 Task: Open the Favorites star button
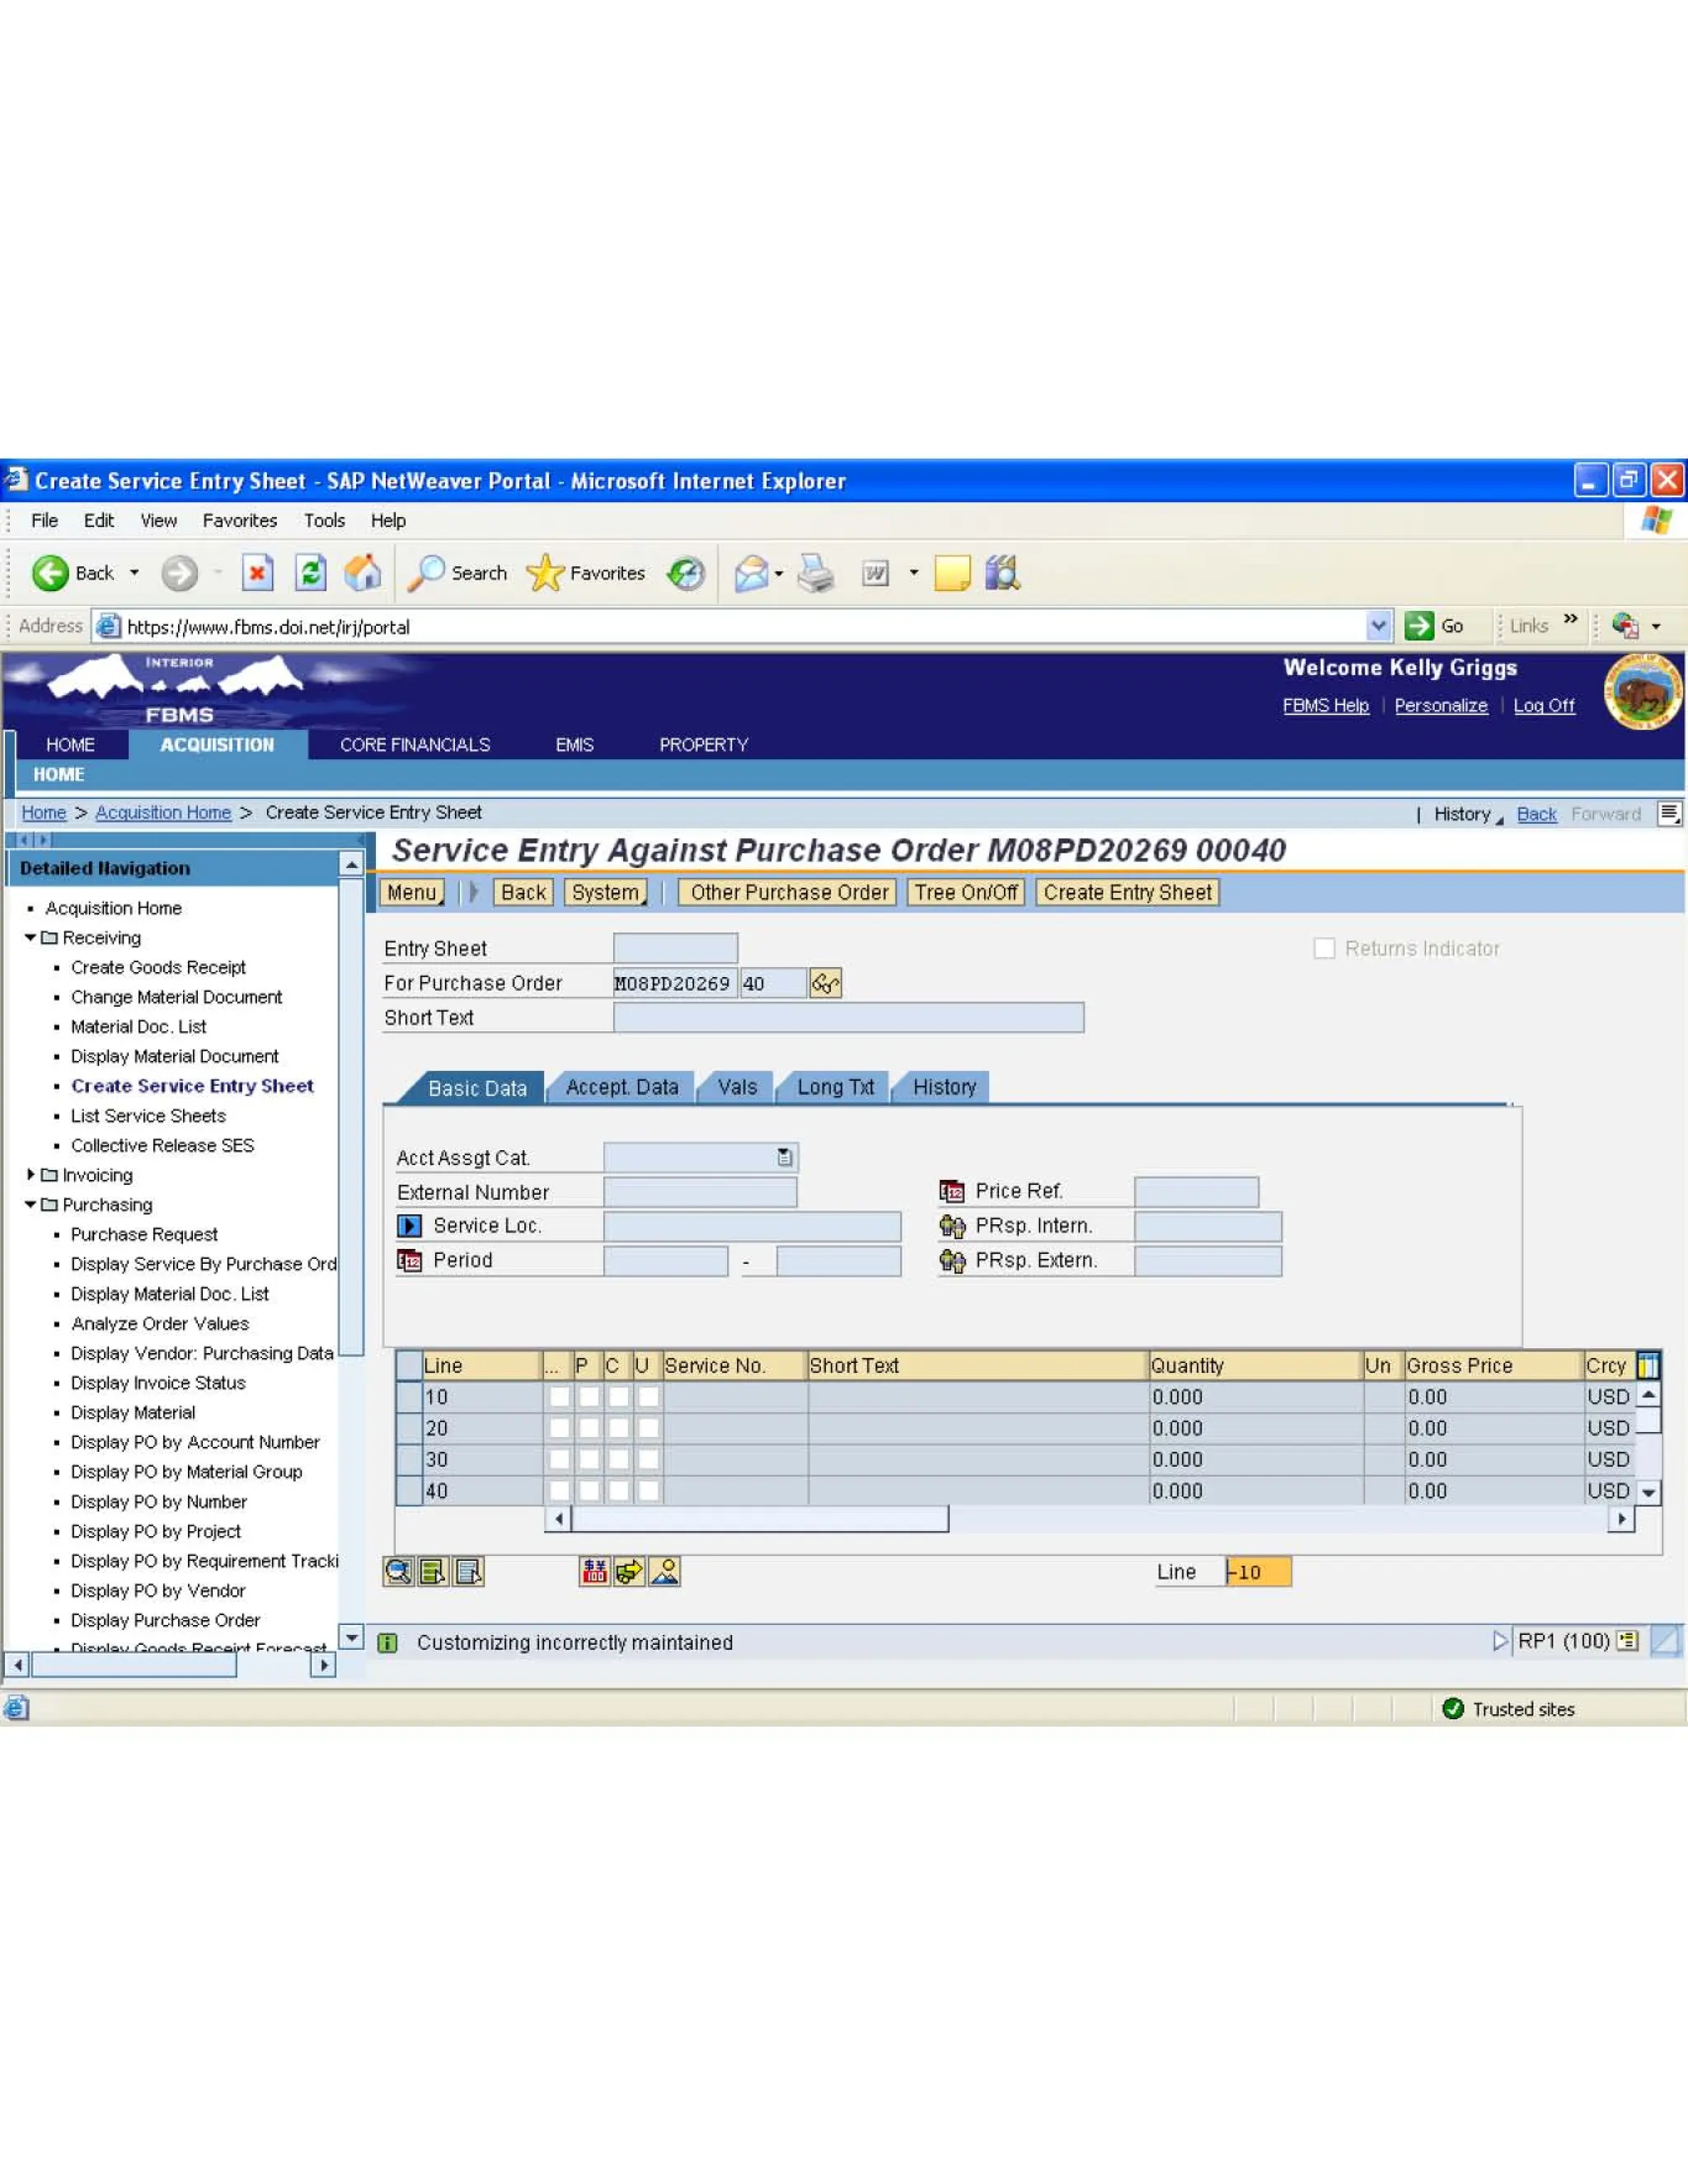[586, 573]
